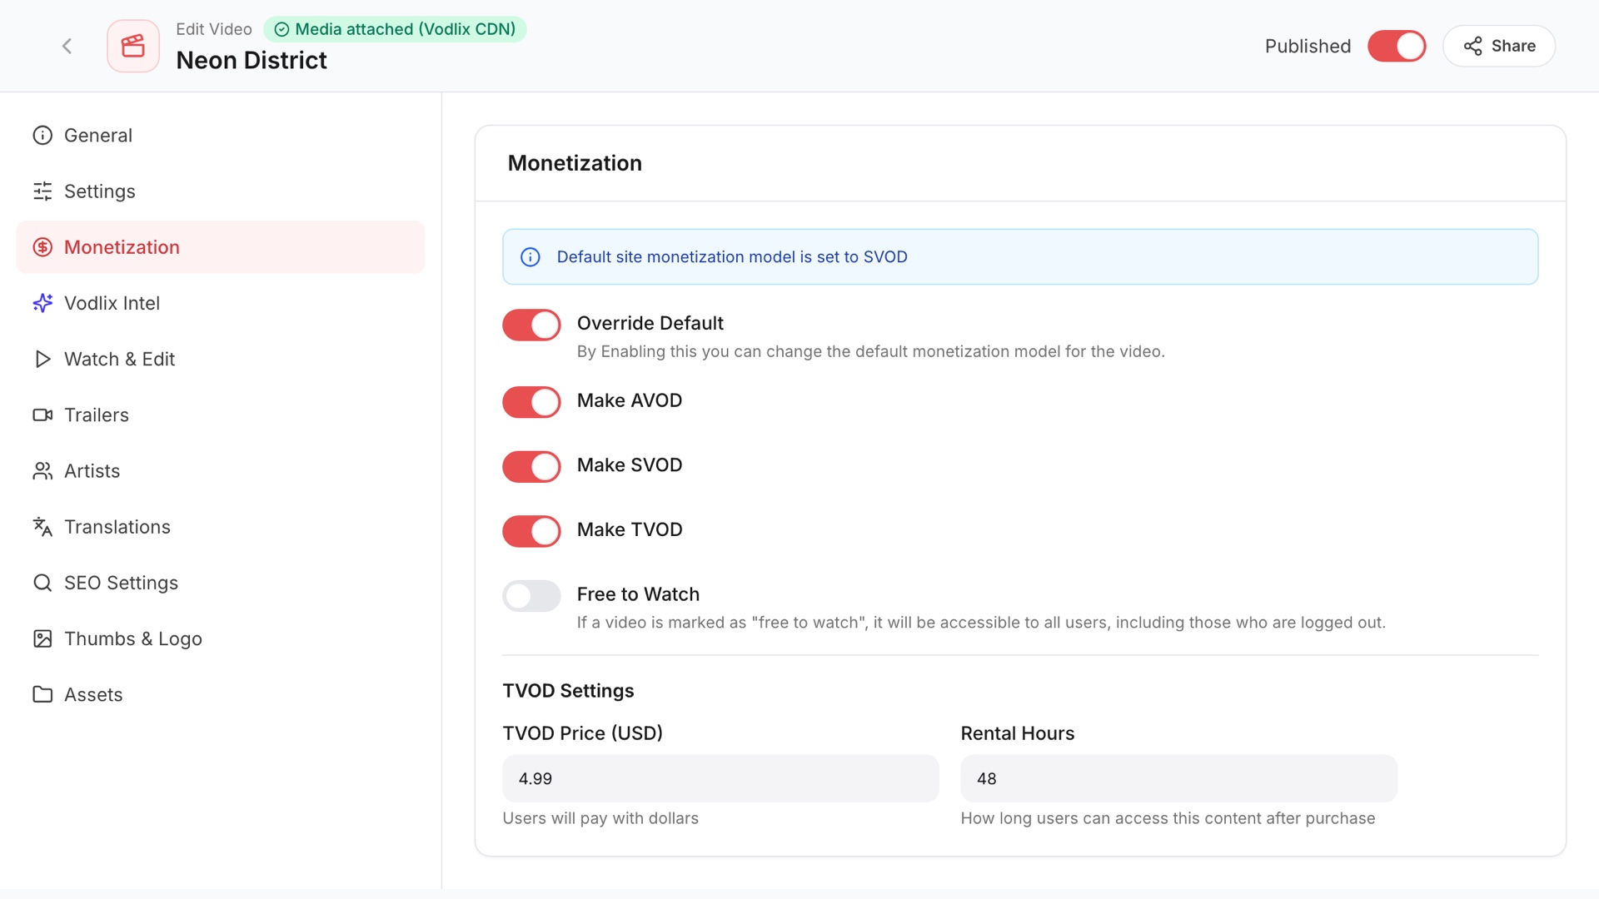The image size is (1599, 899).
Task: Click the TVOD Price (USD) input field
Action: pos(720,778)
